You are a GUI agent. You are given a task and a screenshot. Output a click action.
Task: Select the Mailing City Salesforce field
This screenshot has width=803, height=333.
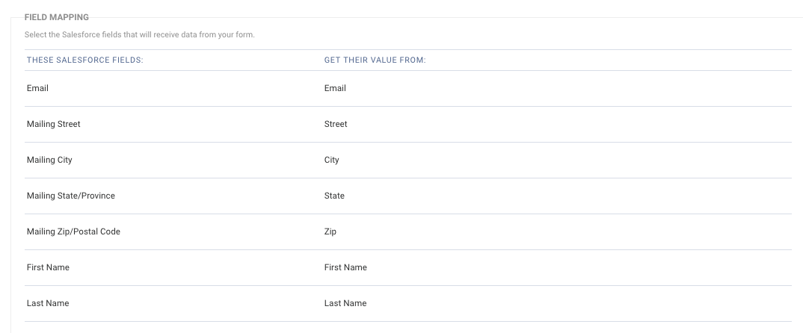49,160
